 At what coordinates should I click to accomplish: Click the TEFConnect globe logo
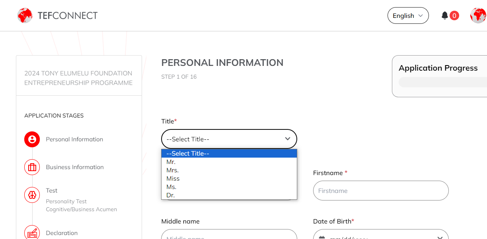click(x=25, y=15)
